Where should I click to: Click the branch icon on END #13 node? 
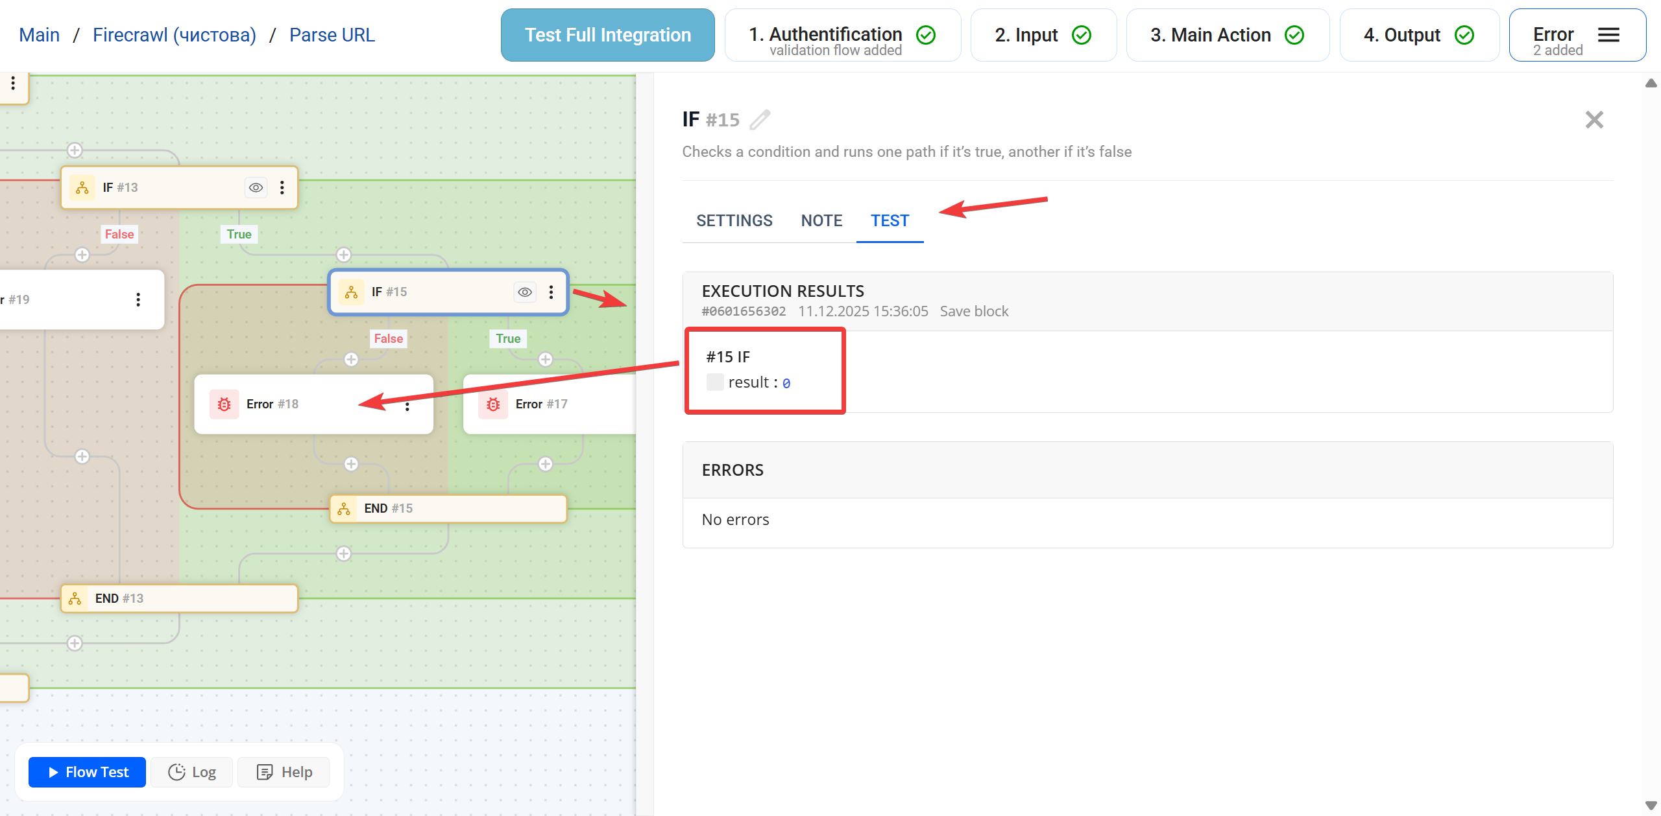pos(75,599)
